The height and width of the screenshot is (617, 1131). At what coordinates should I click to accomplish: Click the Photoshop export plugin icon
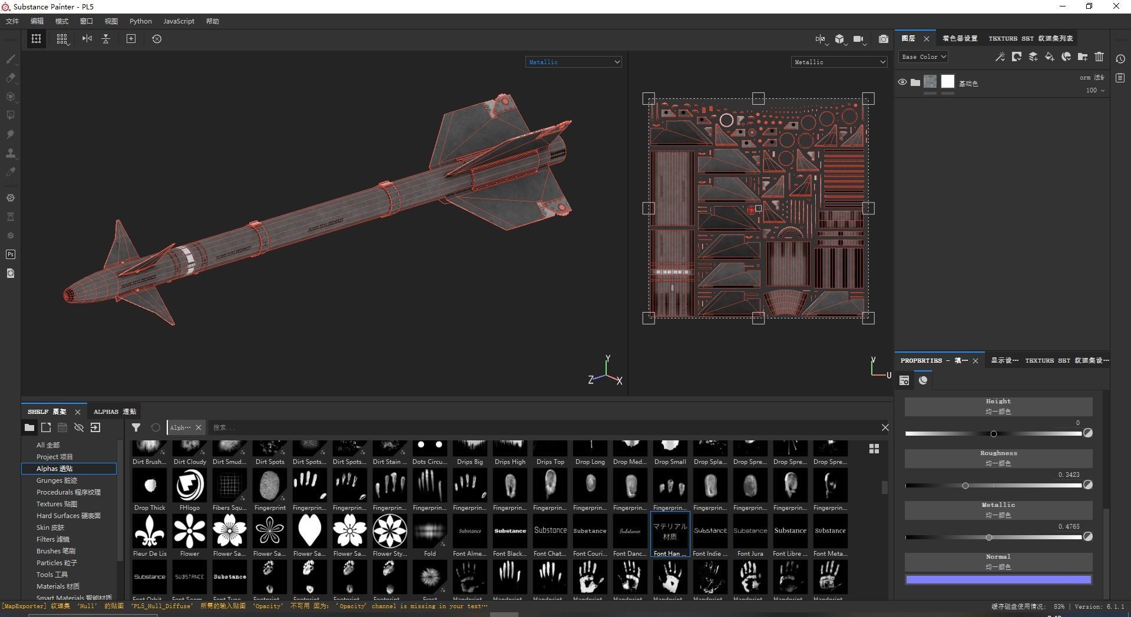point(11,254)
